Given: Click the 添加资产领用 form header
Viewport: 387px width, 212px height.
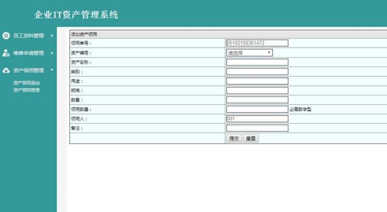Looking at the screenshot, I should pyautogui.click(x=84, y=35).
